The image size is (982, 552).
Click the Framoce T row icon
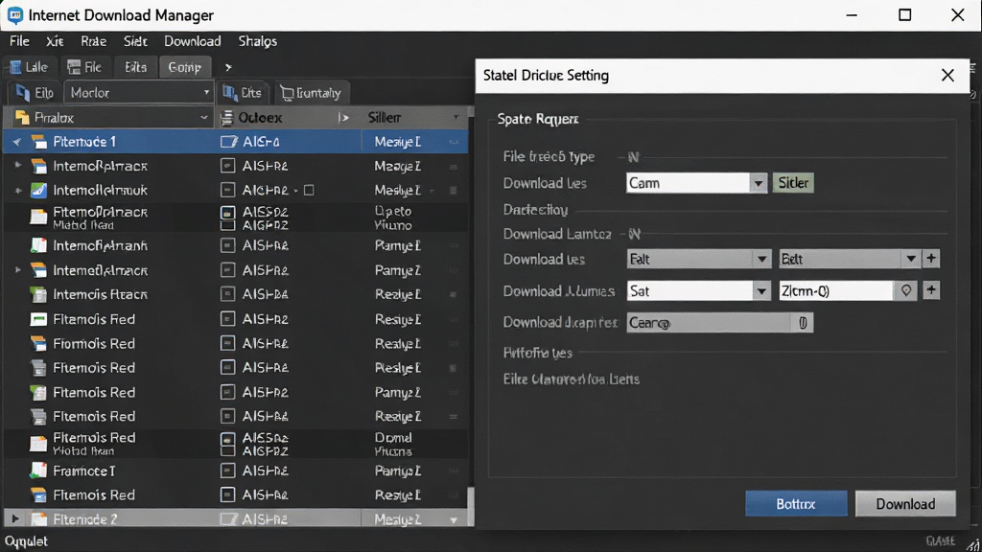38,471
